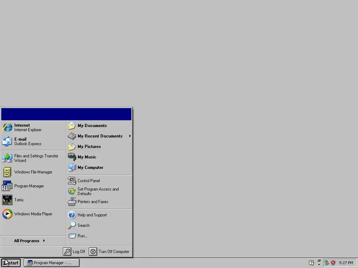
Task: Click Turn Off Computer text
Action: coord(114,252)
